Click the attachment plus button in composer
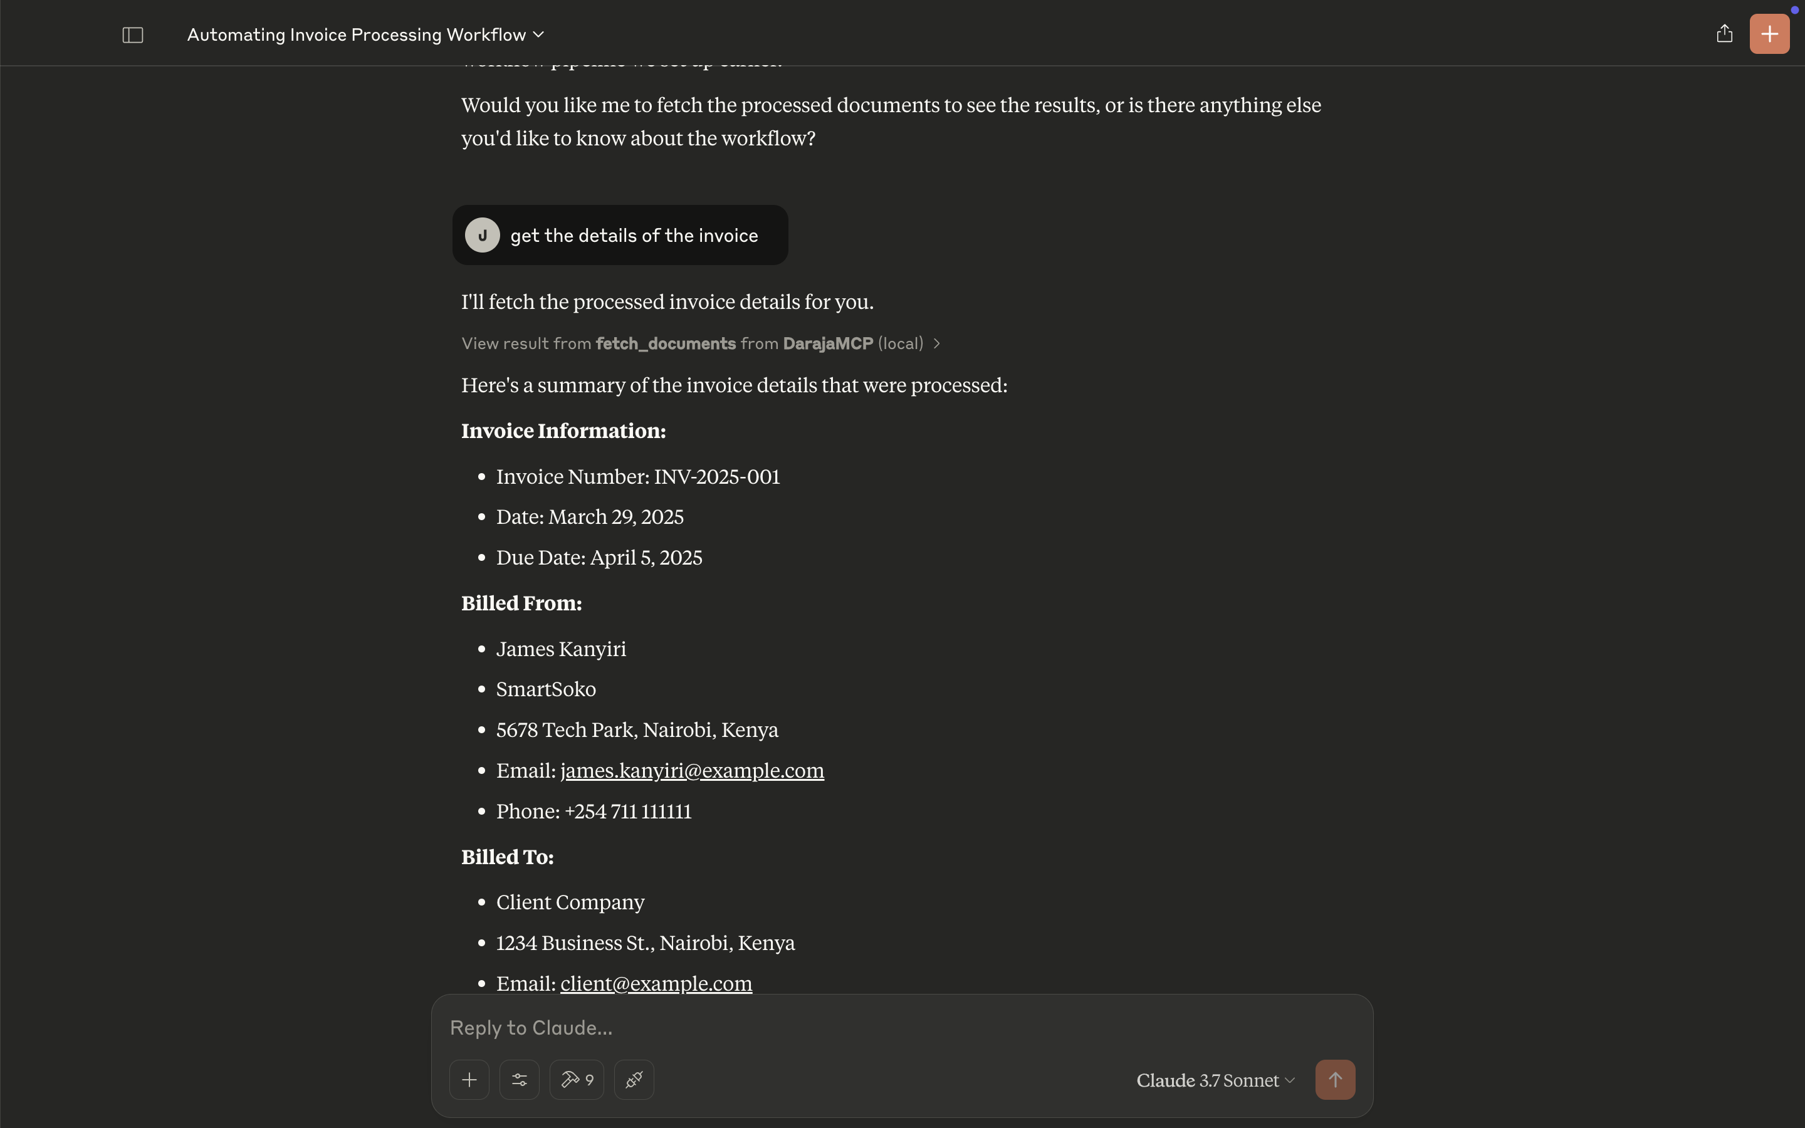The width and height of the screenshot is (1805, 1128). (469, 1080)
